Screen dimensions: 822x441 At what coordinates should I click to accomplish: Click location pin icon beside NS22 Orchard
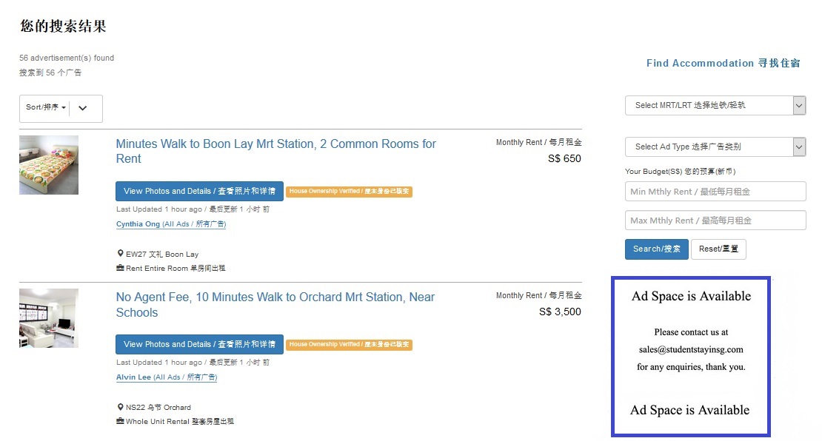point(120,407)
